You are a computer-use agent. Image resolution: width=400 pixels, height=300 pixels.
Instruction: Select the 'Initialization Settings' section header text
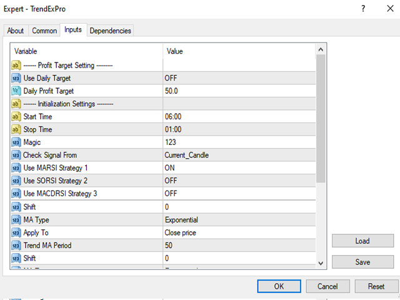(x=66, y=104)
